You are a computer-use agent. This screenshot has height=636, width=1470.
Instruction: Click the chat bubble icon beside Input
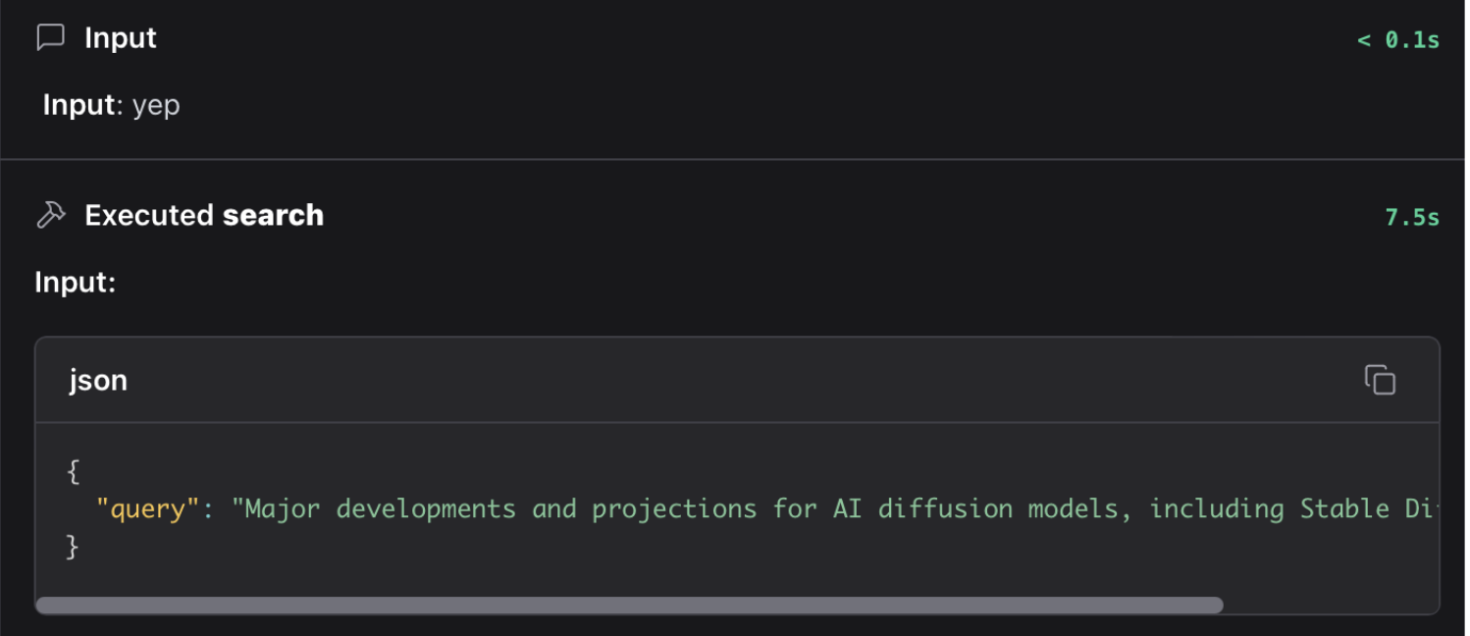(x=50, y=38)
